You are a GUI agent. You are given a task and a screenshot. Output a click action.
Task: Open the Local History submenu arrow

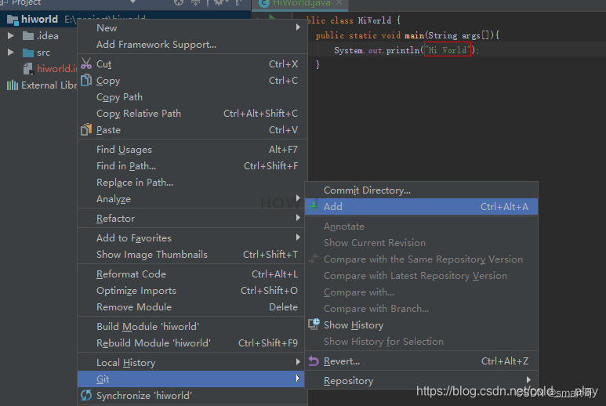click(298, 362)
